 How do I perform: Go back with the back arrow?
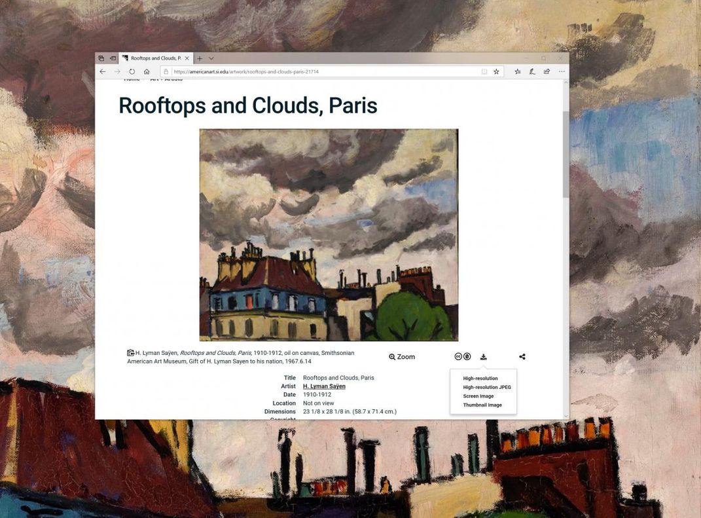[x=103, y=71]
